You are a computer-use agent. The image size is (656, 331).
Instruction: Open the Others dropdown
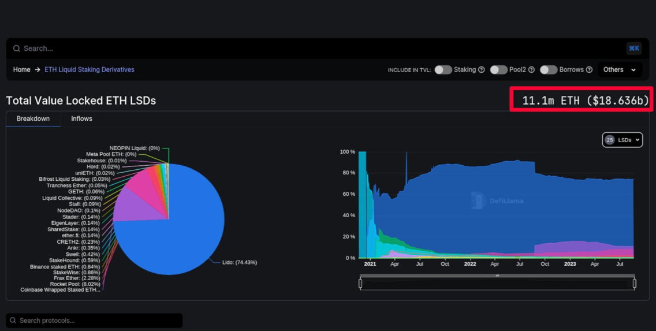click(x=620, y=70)
